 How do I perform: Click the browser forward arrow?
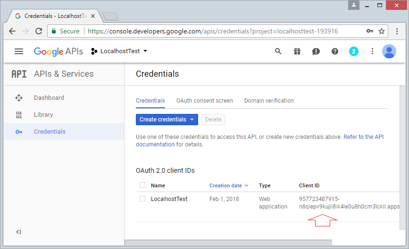tap(25, 31)
